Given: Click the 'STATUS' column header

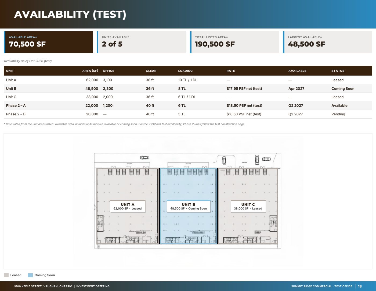Looking at the screenshot, I should [x=338, y=71].
